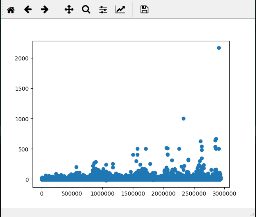
Task: Click the y-axis tick label 2000
Action: click(x=21, y=58)
